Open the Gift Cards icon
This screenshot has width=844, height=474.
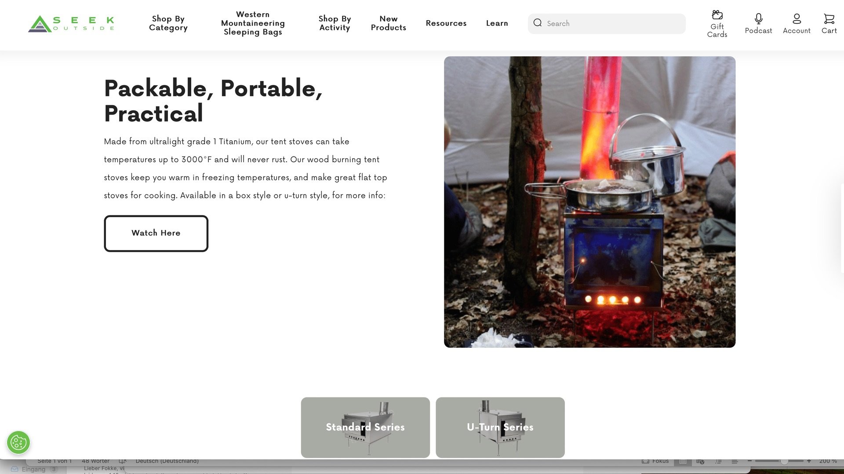click(x=717, y=15)
